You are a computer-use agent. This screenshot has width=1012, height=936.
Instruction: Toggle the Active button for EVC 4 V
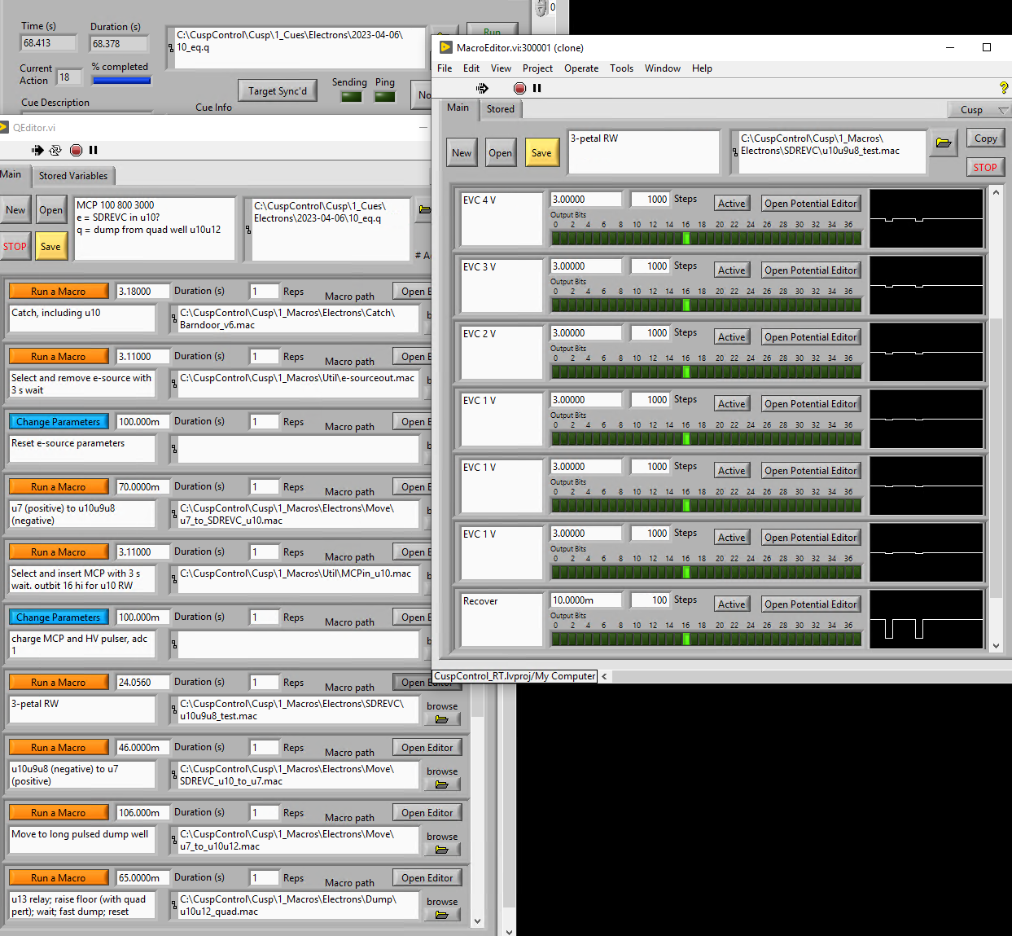(731, 204)
